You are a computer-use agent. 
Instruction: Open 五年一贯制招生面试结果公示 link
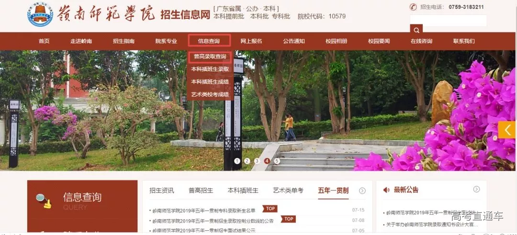[x=204, y=230]
